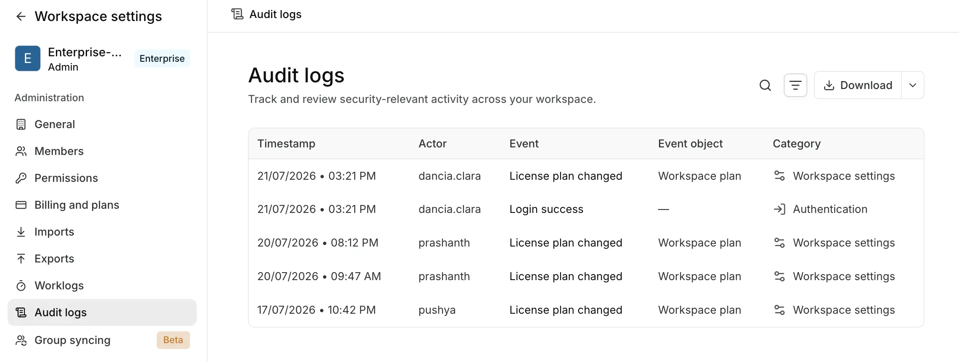Click actor prashanth in the 08:12 PM row

click(x=444, y=243)
